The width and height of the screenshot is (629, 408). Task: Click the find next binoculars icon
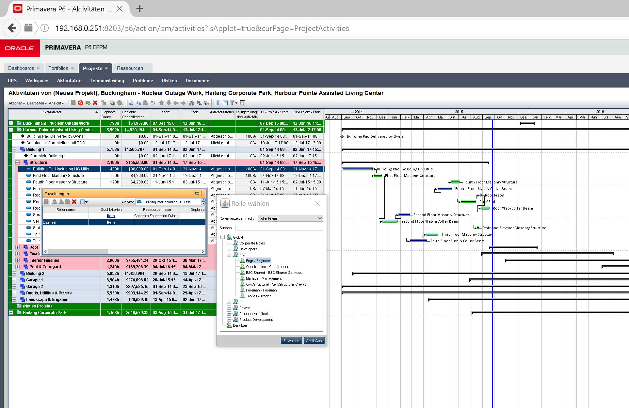tap(199, 103)
